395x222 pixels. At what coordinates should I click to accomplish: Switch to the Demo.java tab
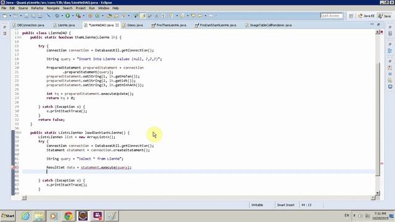(x=133, y=25)
